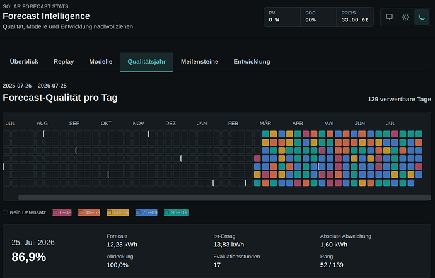
Task: Click the 75–89 blue legend swatch
Action: [138, 212]
